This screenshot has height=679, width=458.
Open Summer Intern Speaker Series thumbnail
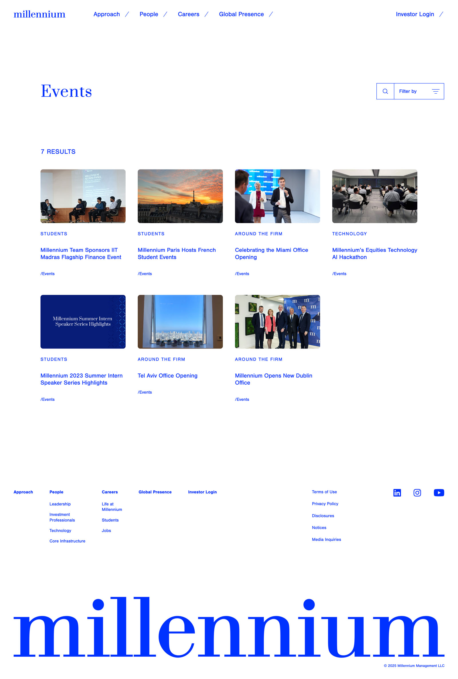[83, 321]
